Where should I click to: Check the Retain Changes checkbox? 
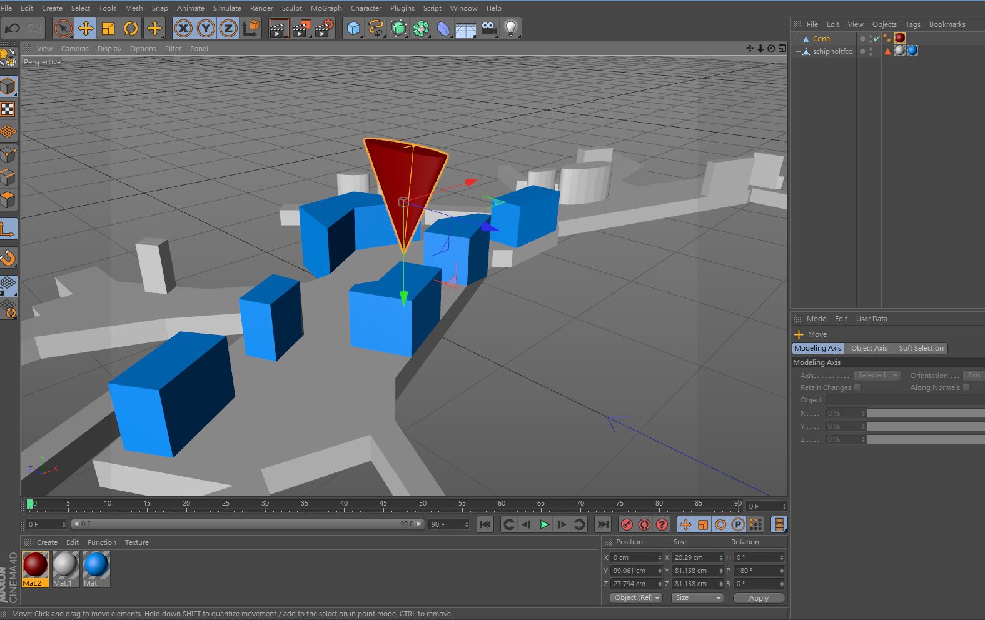click(857, 387)
